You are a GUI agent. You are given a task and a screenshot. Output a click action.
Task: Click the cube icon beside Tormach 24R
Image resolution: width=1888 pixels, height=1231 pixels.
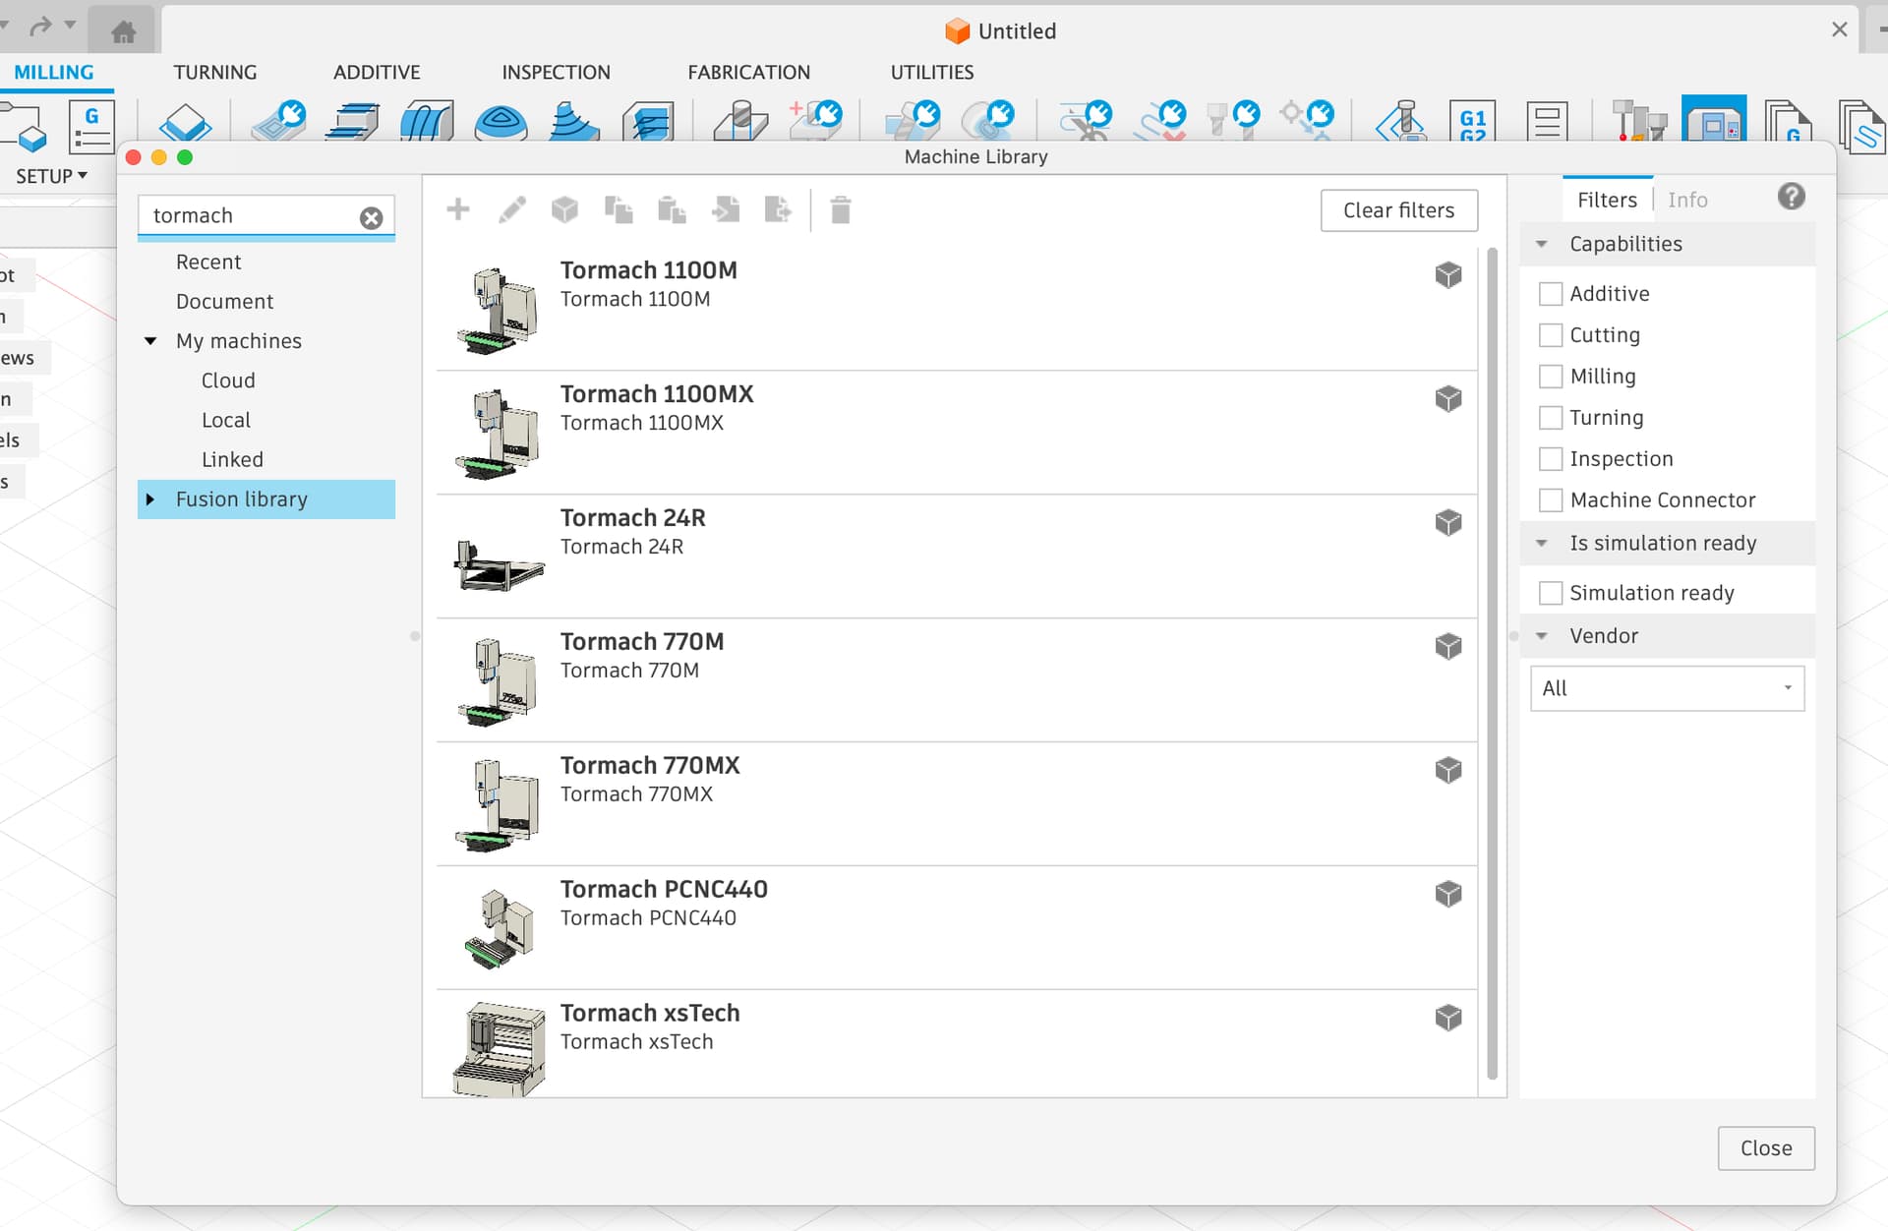pos(1447,522)
